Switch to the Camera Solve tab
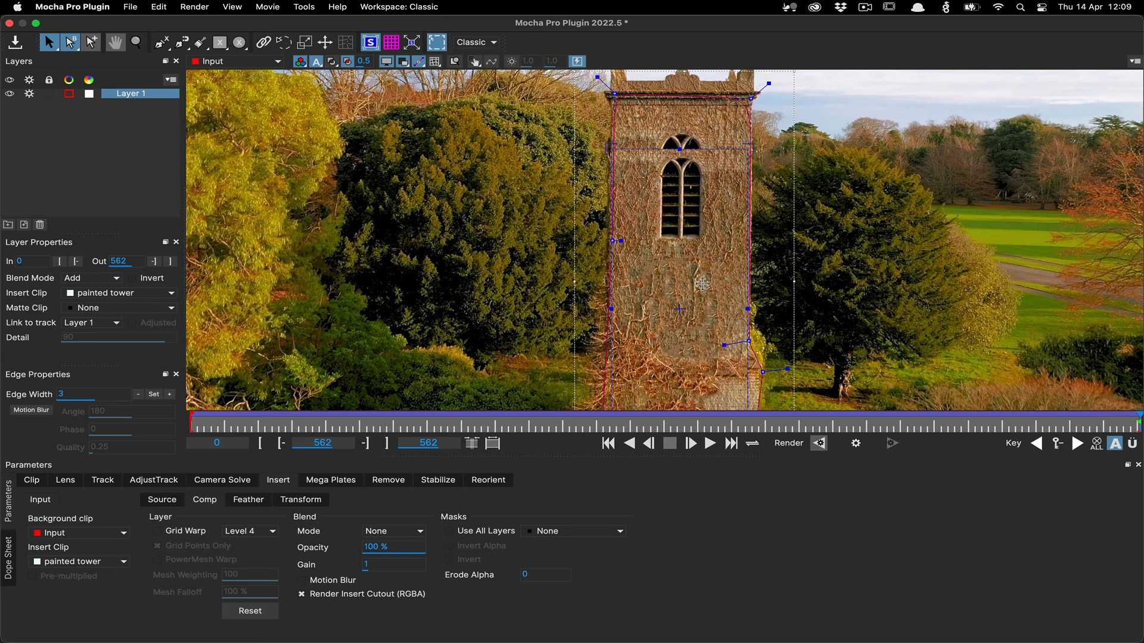Screen dimensions: 1144x643 tap(222, 480)
